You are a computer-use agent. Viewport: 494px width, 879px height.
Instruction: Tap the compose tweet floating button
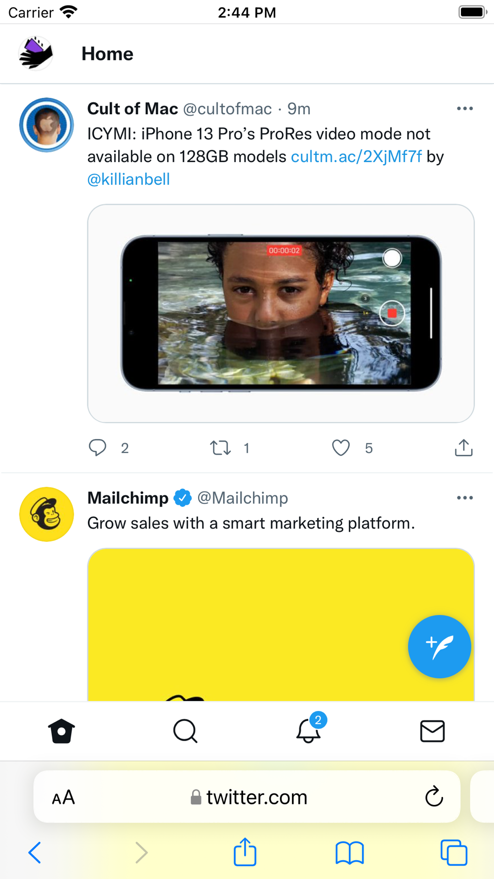coord(439,646)
